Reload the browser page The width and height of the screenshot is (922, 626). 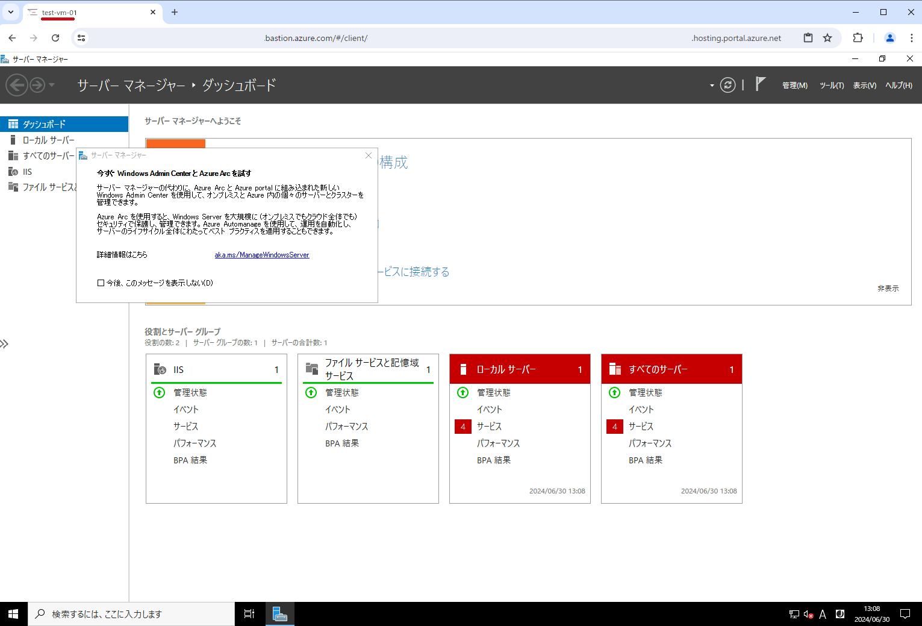55,38
